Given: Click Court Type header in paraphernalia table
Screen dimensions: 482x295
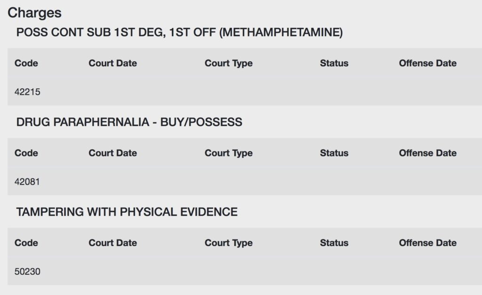Looking at the screenshot, I should pyautogui.click(x=229, y=153).
